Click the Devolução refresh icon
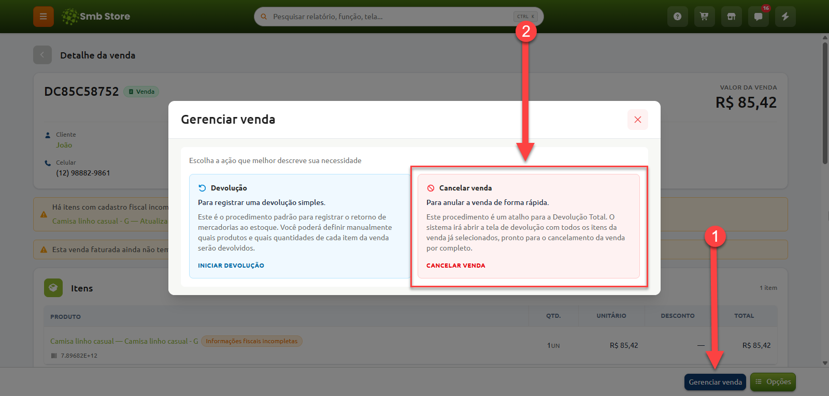The width and height of the screenshot is (829, 396). [202, 188]
